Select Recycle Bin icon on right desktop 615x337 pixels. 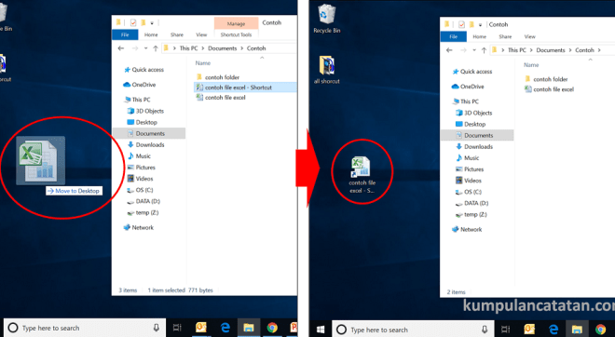326,19
